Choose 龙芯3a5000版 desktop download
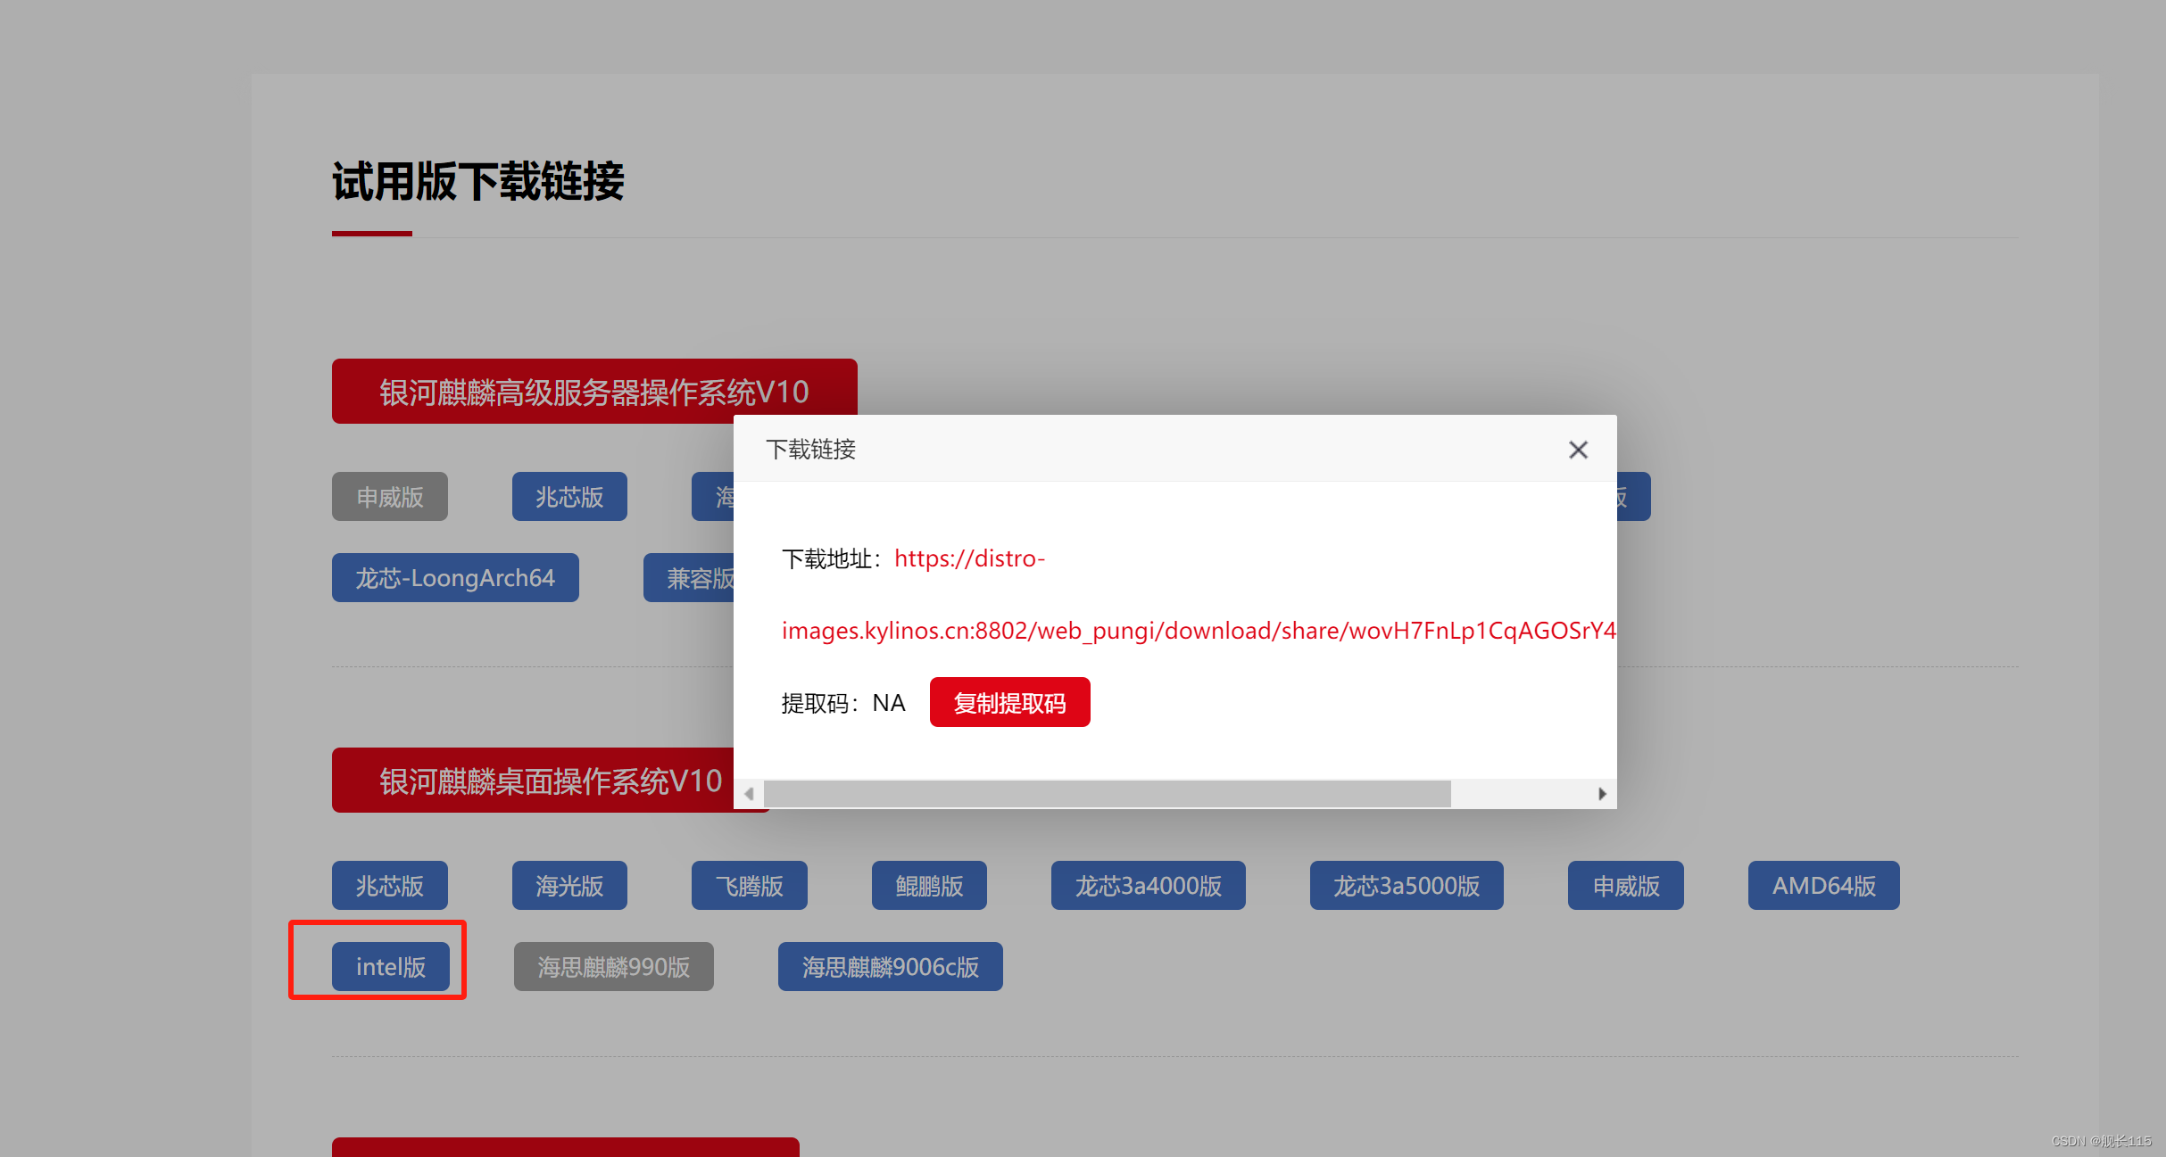This screenshot has height=1157, width=2166. [x=1406, y=886]
